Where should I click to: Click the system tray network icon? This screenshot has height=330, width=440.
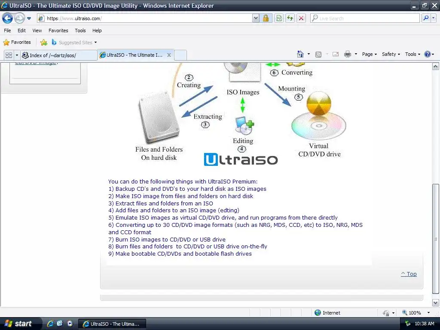(407, 324)
